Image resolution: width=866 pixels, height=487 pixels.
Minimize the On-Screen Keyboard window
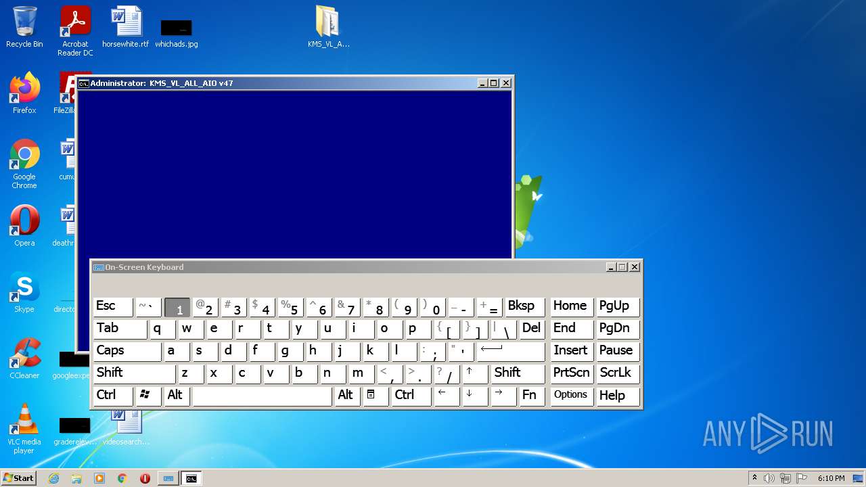[611, 267]
